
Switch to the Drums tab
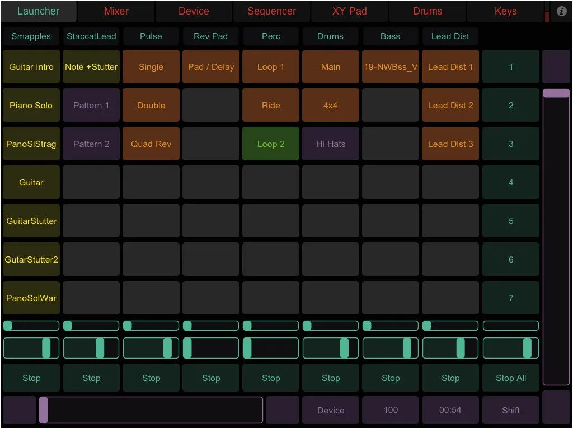[x=427, y=11]
